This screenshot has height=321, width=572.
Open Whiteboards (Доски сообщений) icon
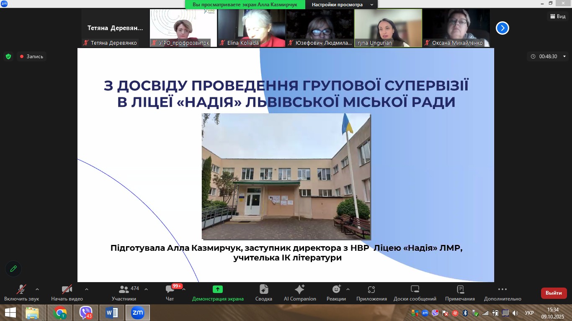point(415,290)
